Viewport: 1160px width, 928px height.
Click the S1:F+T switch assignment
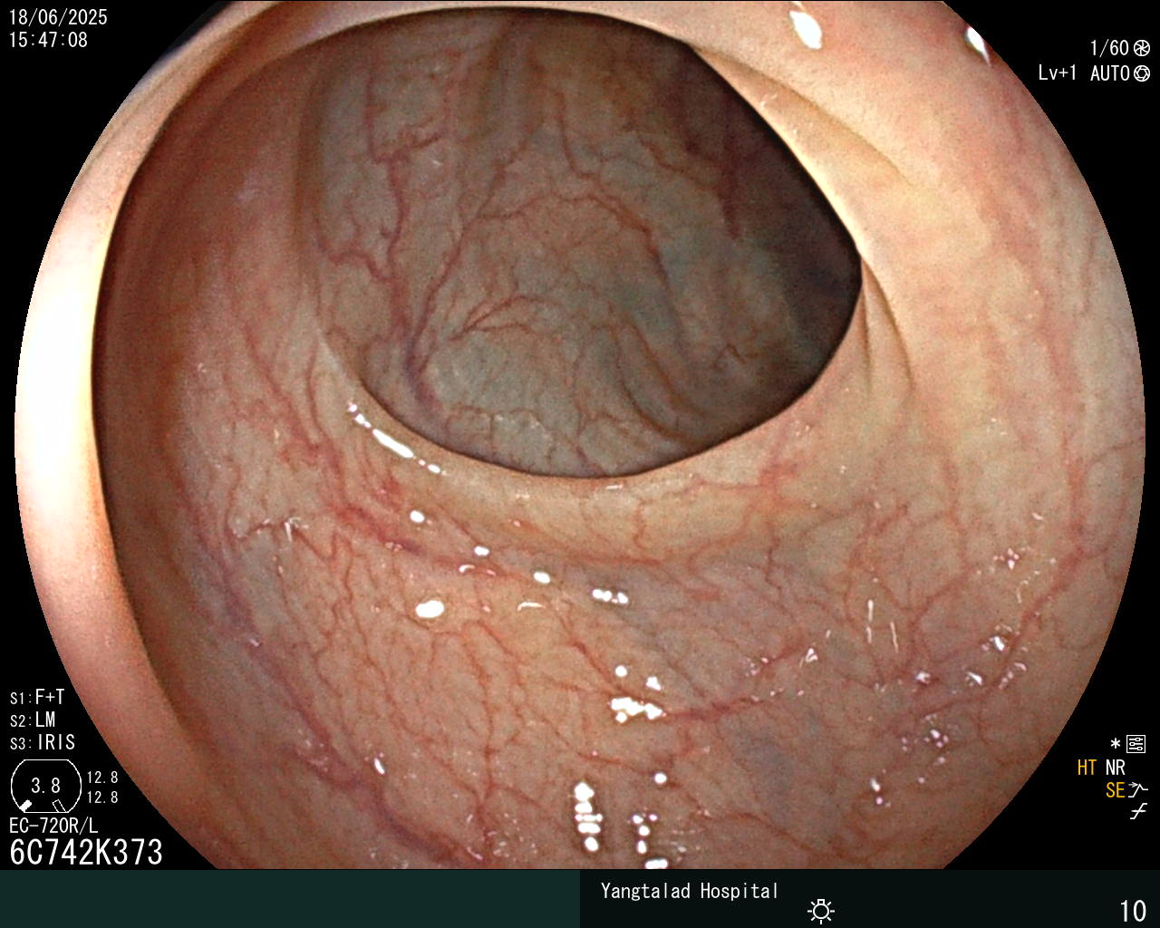pyautogui.click(x=37, y=697)
